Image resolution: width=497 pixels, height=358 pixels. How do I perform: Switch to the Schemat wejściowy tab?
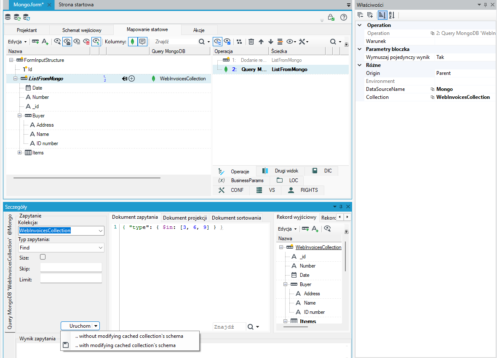point(82,30)
